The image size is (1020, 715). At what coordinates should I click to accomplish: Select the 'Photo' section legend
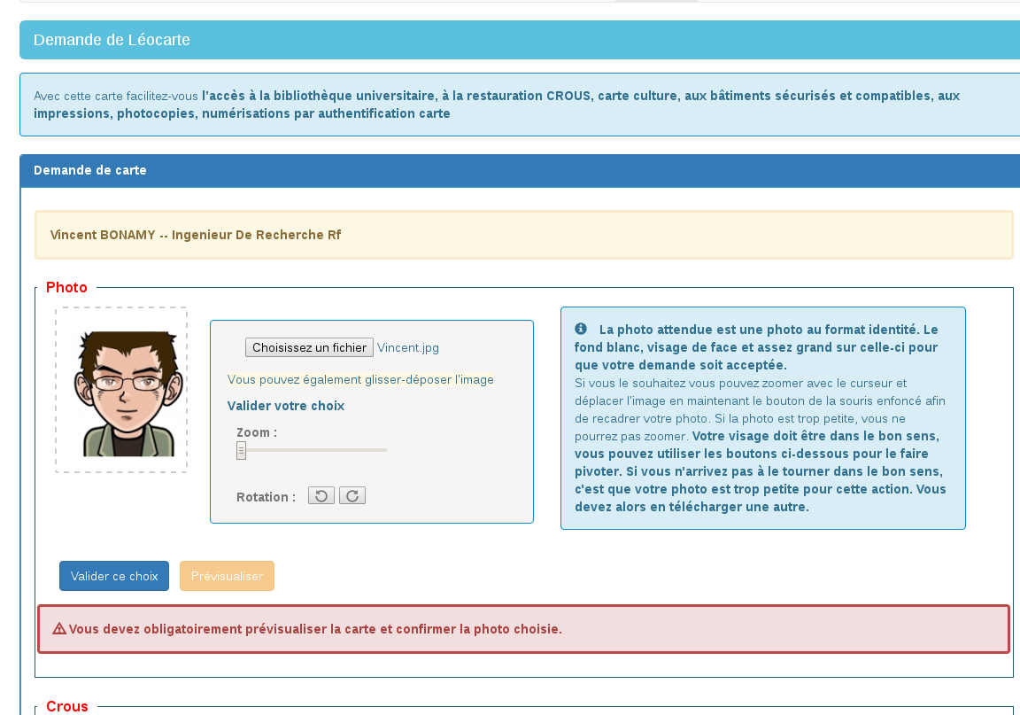pyautogui.click(x=66, y=288)
